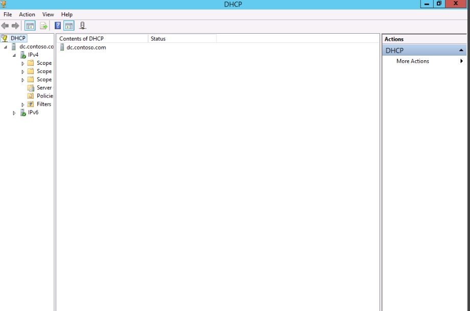This screenshot has height=311, width=470.
Task: Select dc.contoso.com in the contents list
Action: (x=86, y=47)
